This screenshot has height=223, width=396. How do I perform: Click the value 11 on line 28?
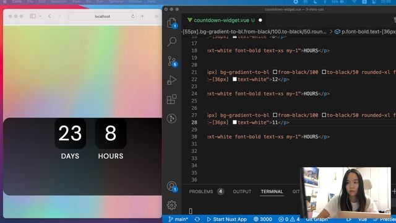tap(275, 123)
